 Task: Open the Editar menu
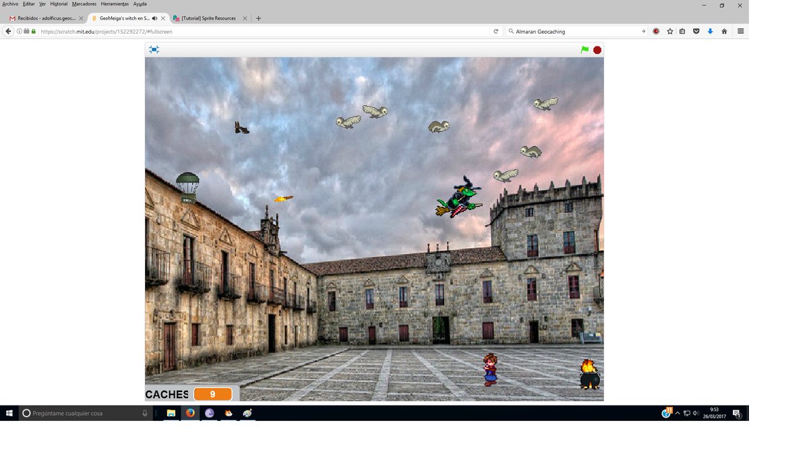(29, 4)
